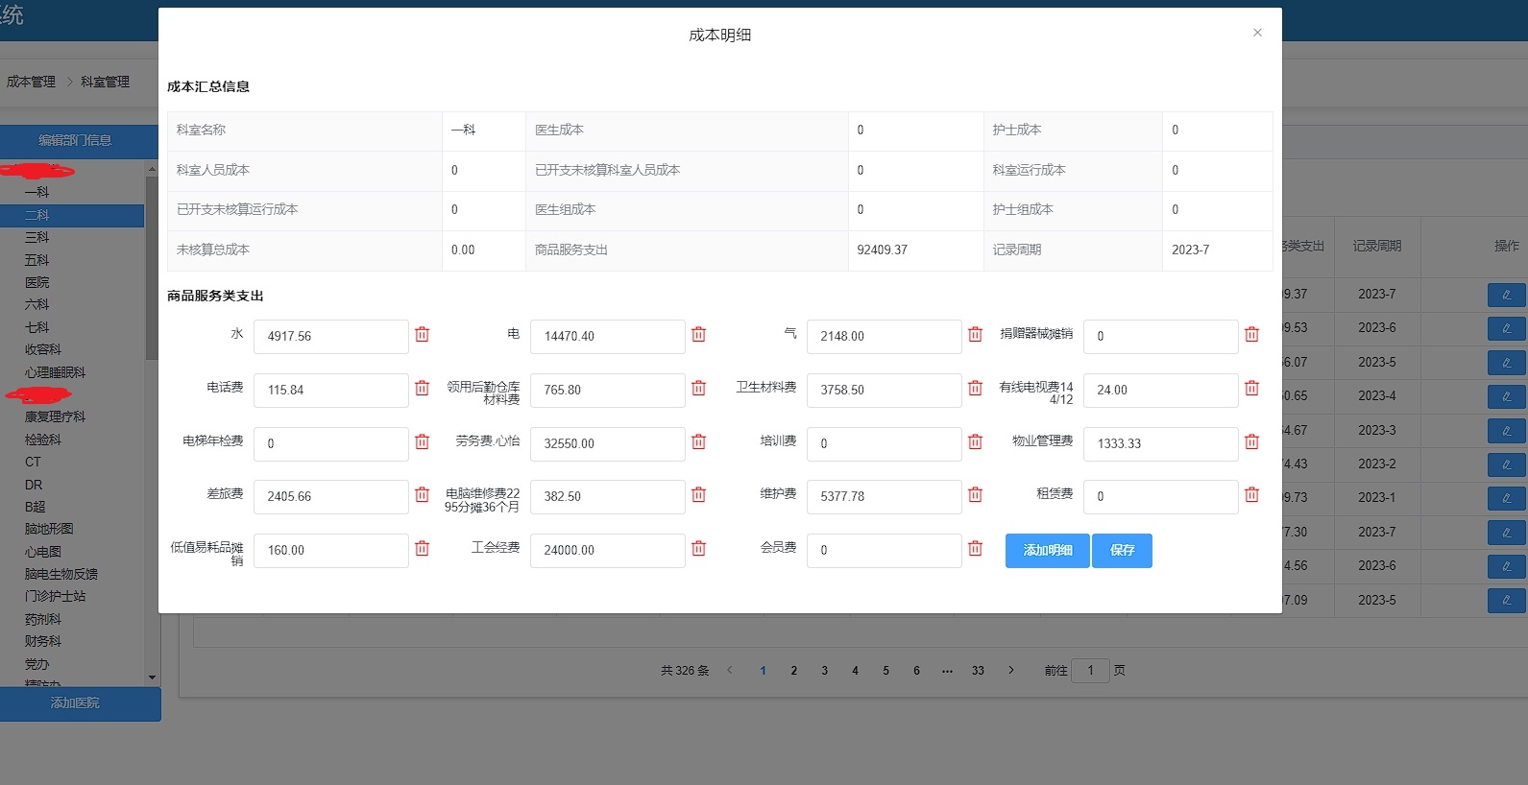The width and height of the screenshot is (1528, 785).
Task: Delete the 低值易耗品摊销 entry
Action: pos(422,549)
